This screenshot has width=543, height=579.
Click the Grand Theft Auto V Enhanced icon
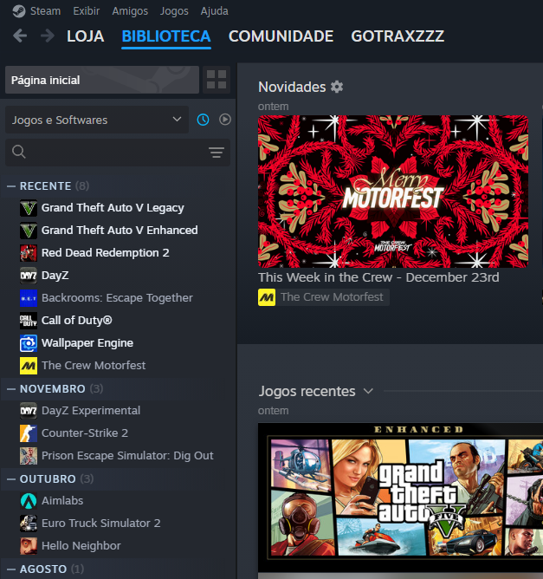coord(29,231)
